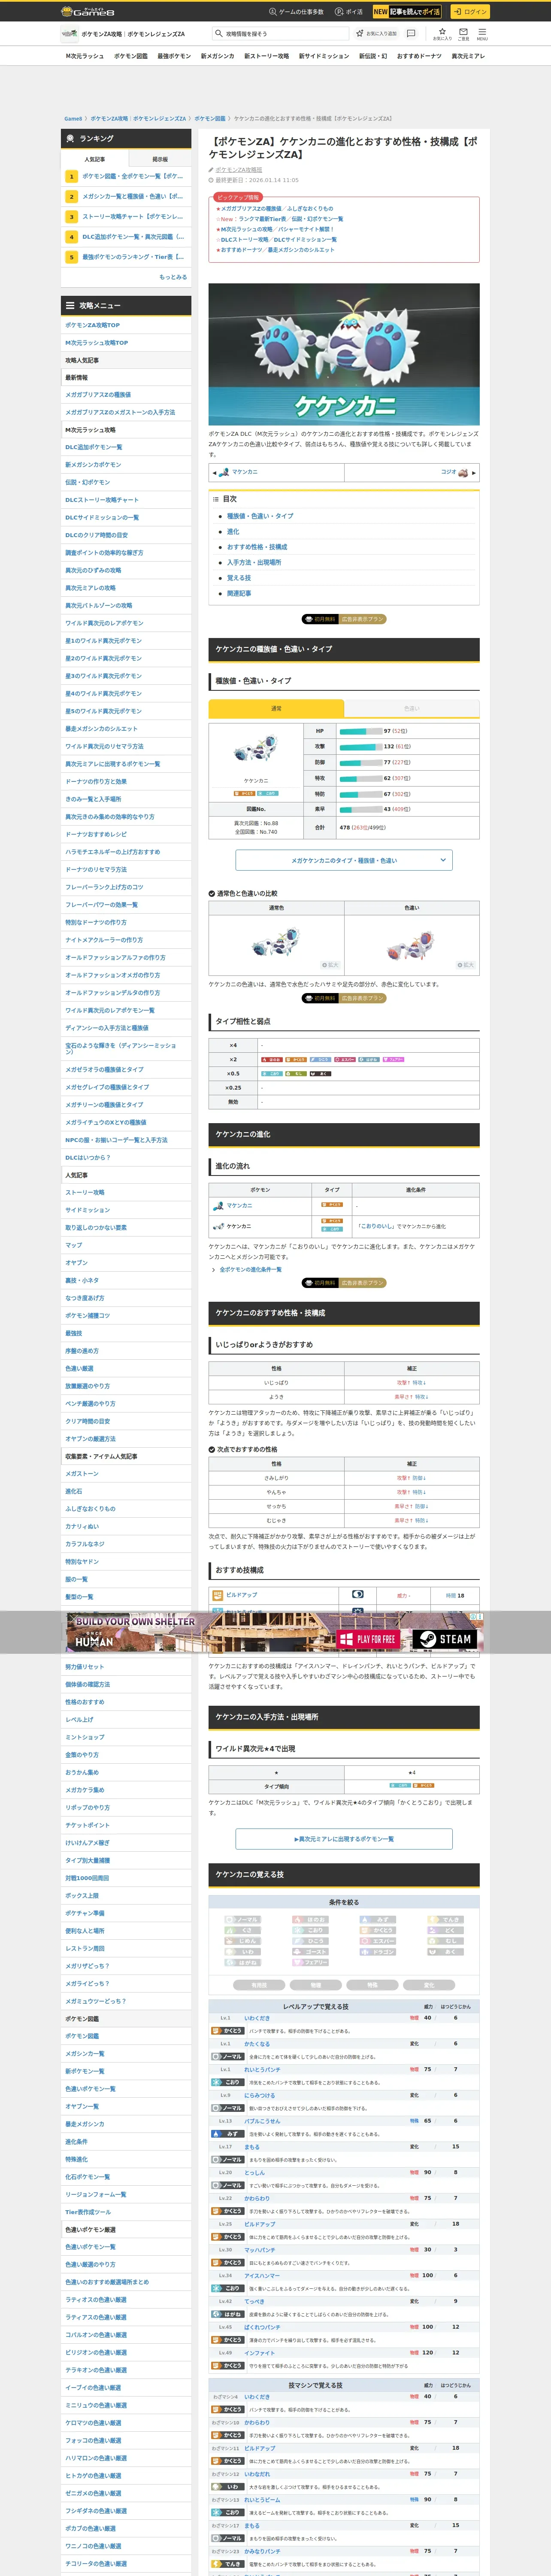Viewport: 551px width, 2576px height.
Task: Open the 全ポケモンの進化条件一覧 link
Action: (250, 1269)
